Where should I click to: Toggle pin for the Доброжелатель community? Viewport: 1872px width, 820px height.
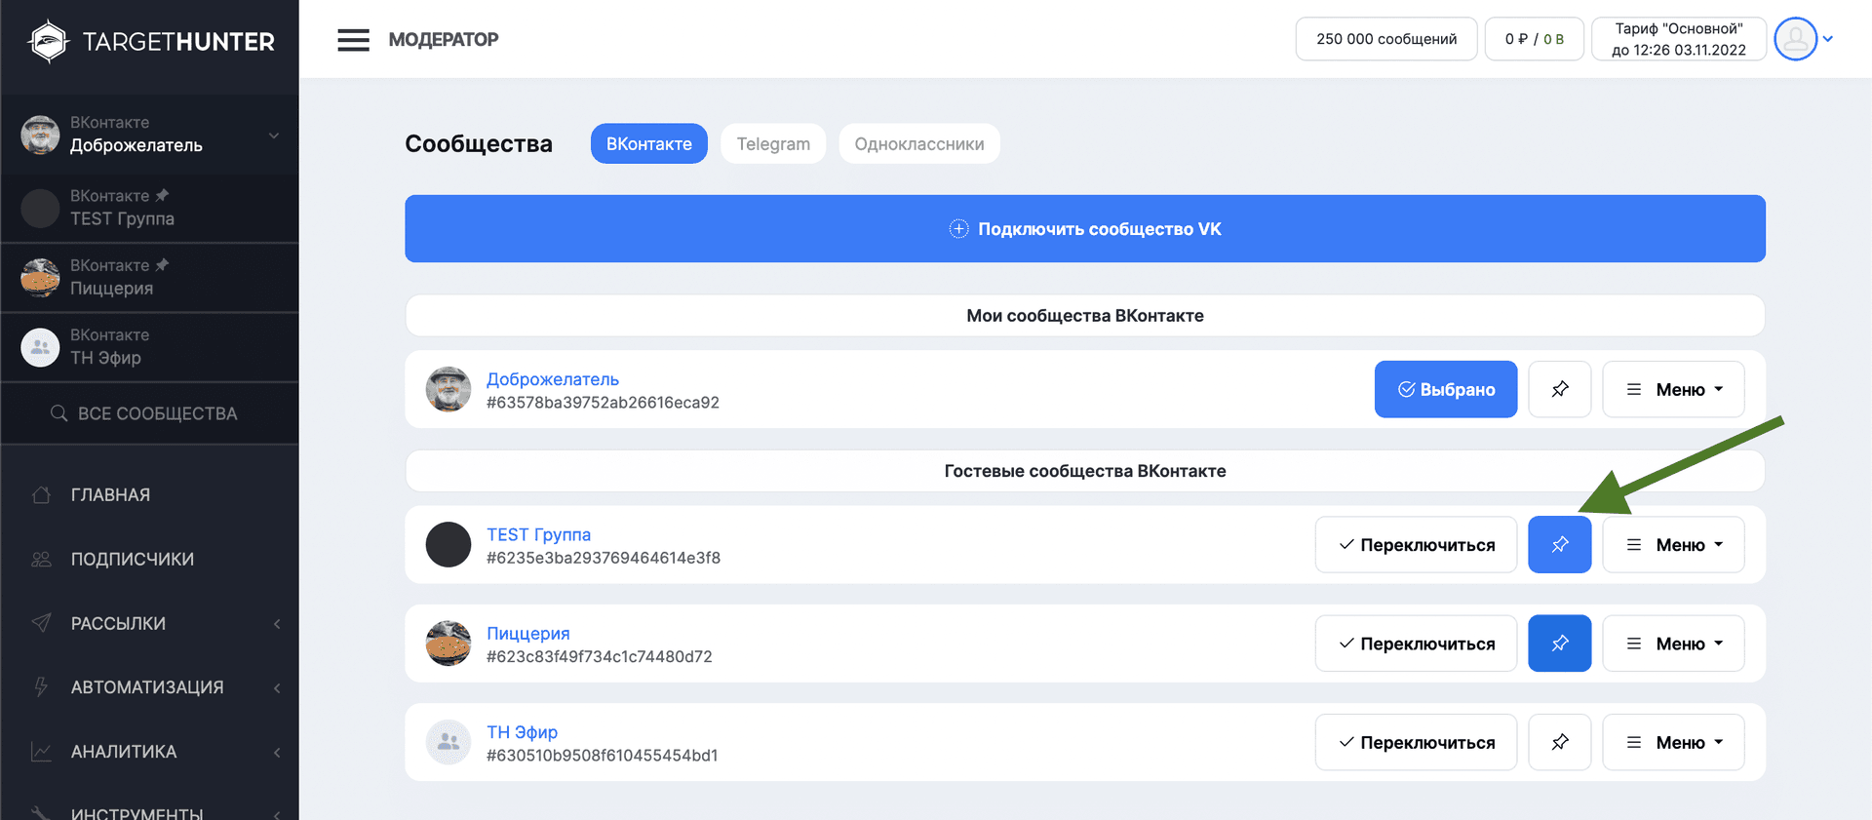[x=1559, y=390]
